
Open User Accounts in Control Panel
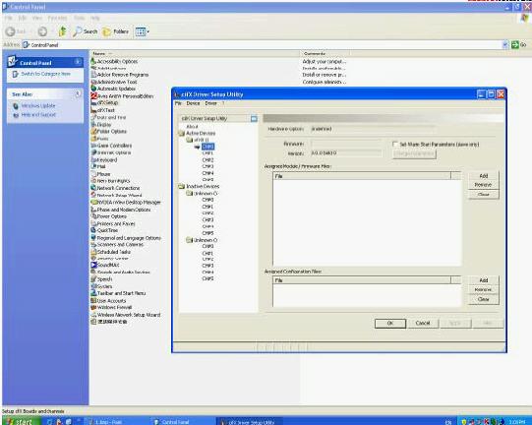(x=108, y=301)
